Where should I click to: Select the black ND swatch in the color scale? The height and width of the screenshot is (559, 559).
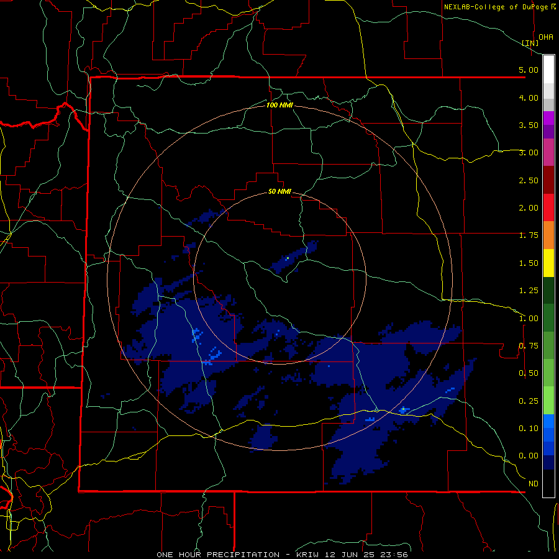click(548, 483)
